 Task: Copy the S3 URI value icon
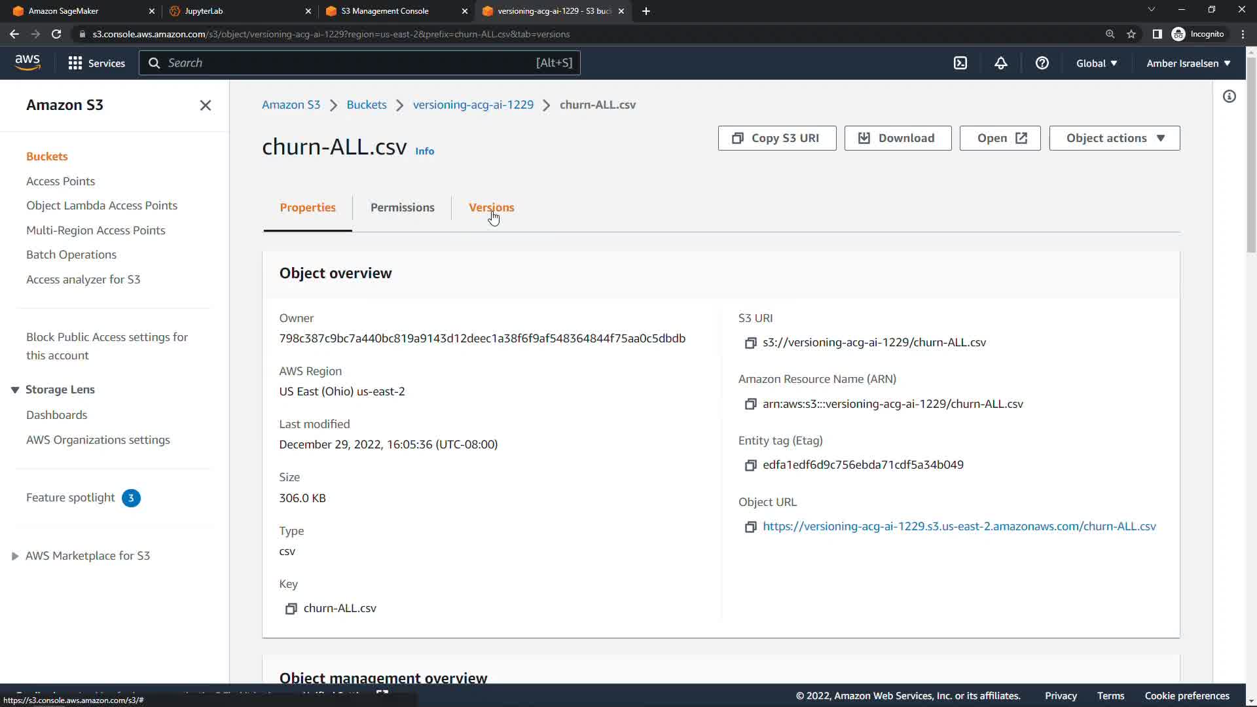(x=750, y=343)
